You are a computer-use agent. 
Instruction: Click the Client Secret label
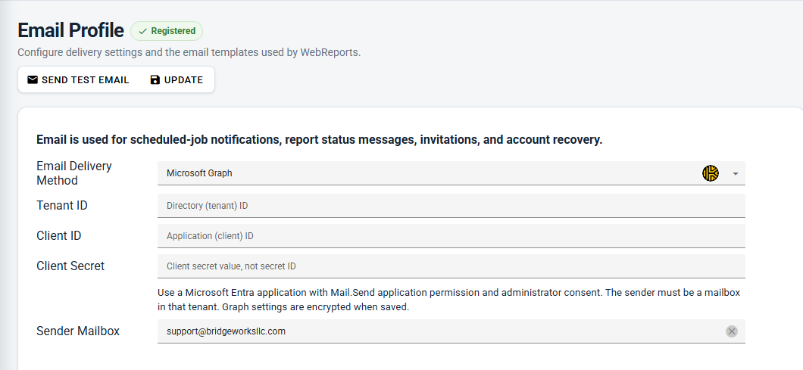click(70, 266)
